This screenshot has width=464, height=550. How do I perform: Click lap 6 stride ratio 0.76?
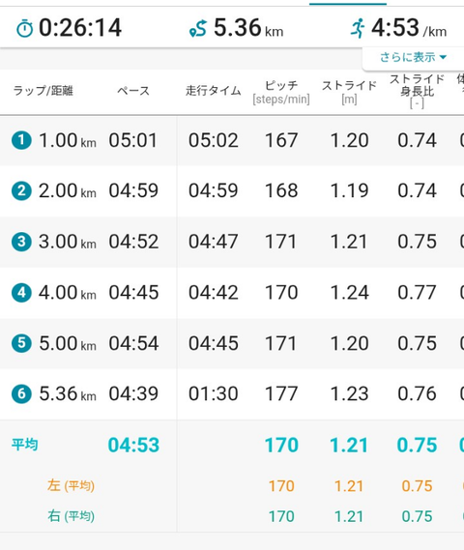[417, 393]
